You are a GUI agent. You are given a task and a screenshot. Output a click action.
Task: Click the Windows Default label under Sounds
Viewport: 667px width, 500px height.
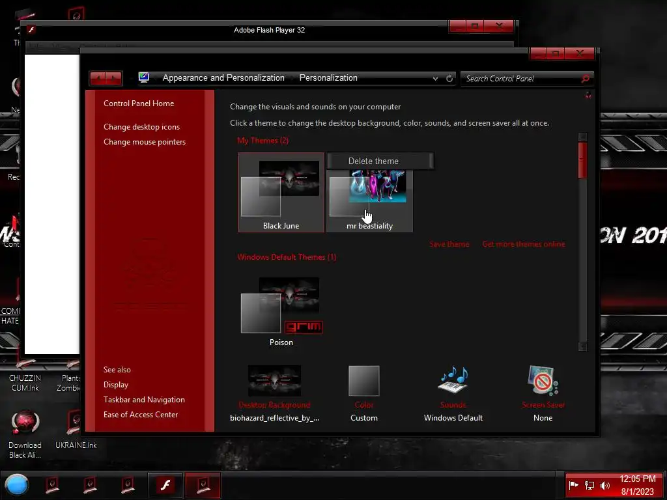tap(453, 418)
